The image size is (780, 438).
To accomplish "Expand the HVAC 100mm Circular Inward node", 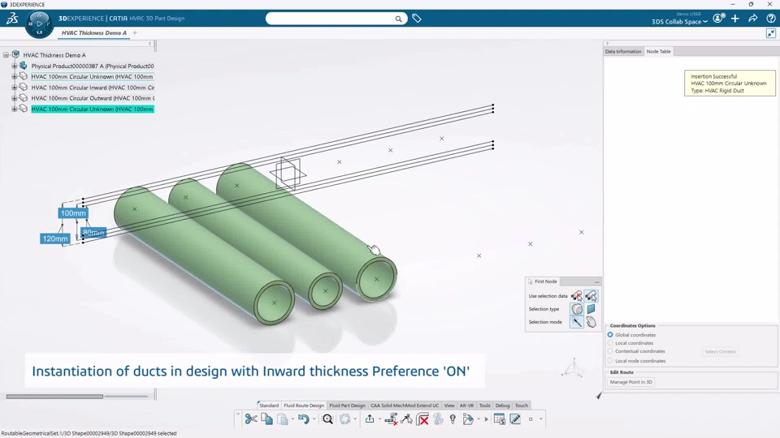I will [15, 88].
